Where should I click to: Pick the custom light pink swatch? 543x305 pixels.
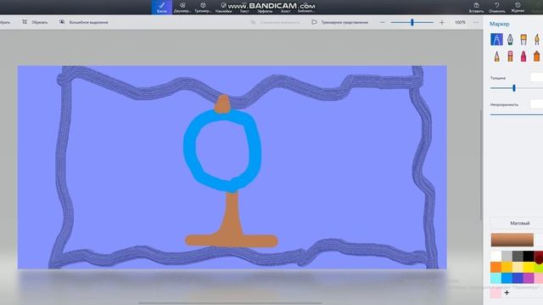pyautogui.click(x=495, y=293)
